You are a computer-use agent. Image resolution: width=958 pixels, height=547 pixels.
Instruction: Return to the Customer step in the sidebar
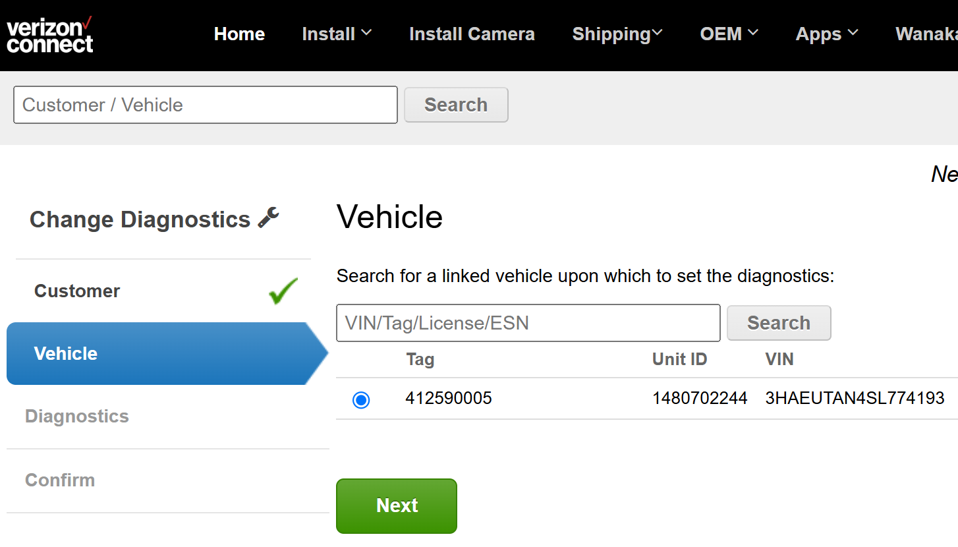pyautogui.click(x=77, y=291)
